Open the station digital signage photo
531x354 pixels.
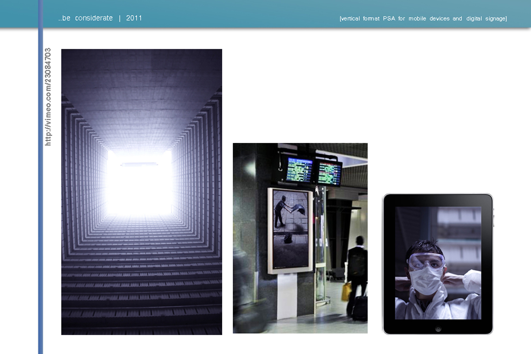[300, 238]
